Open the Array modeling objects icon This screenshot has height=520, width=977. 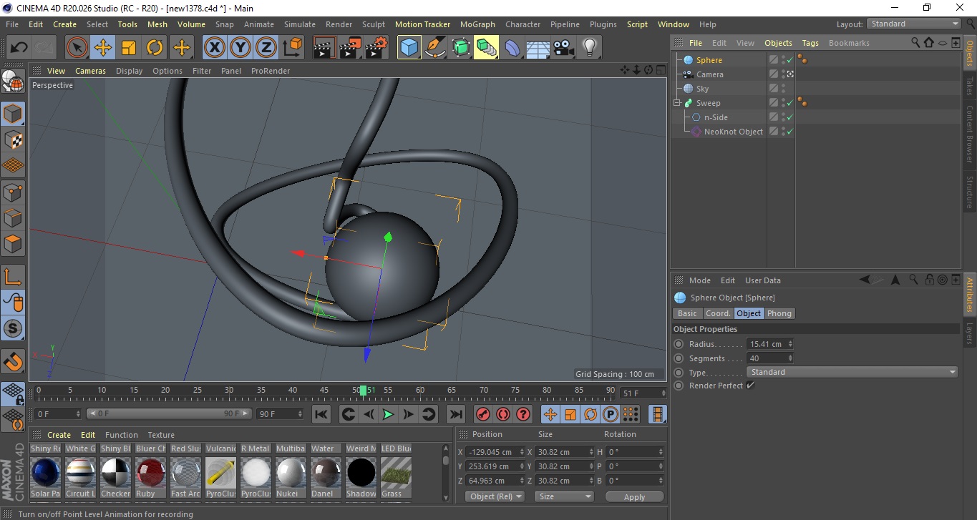[487, 48]
